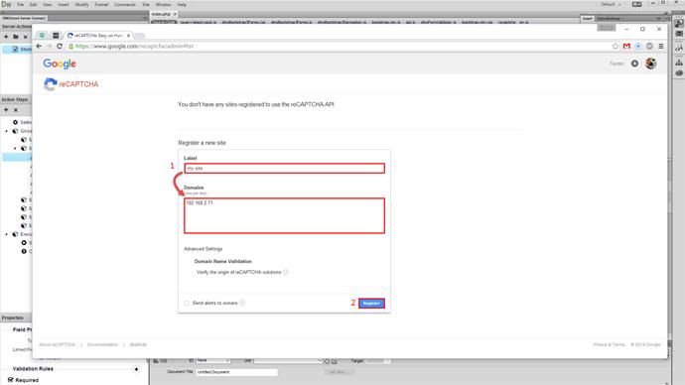Select the Insert panel tab in Dreamweaver

pyautogui.click(x=588, y=18)
